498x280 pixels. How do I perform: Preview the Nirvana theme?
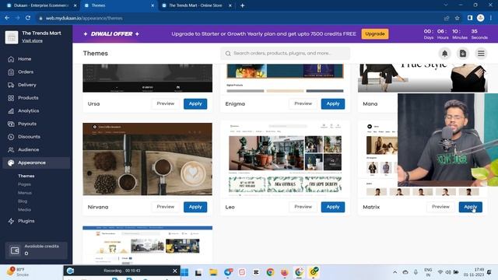pos(166,207)
